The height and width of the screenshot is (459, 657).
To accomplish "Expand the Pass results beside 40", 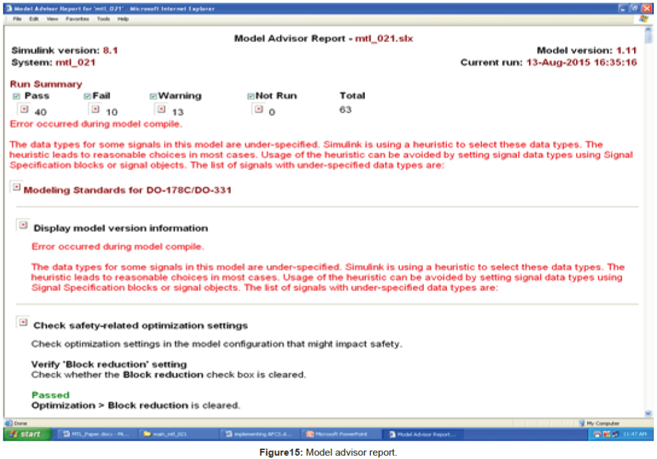I will (24, 109).
